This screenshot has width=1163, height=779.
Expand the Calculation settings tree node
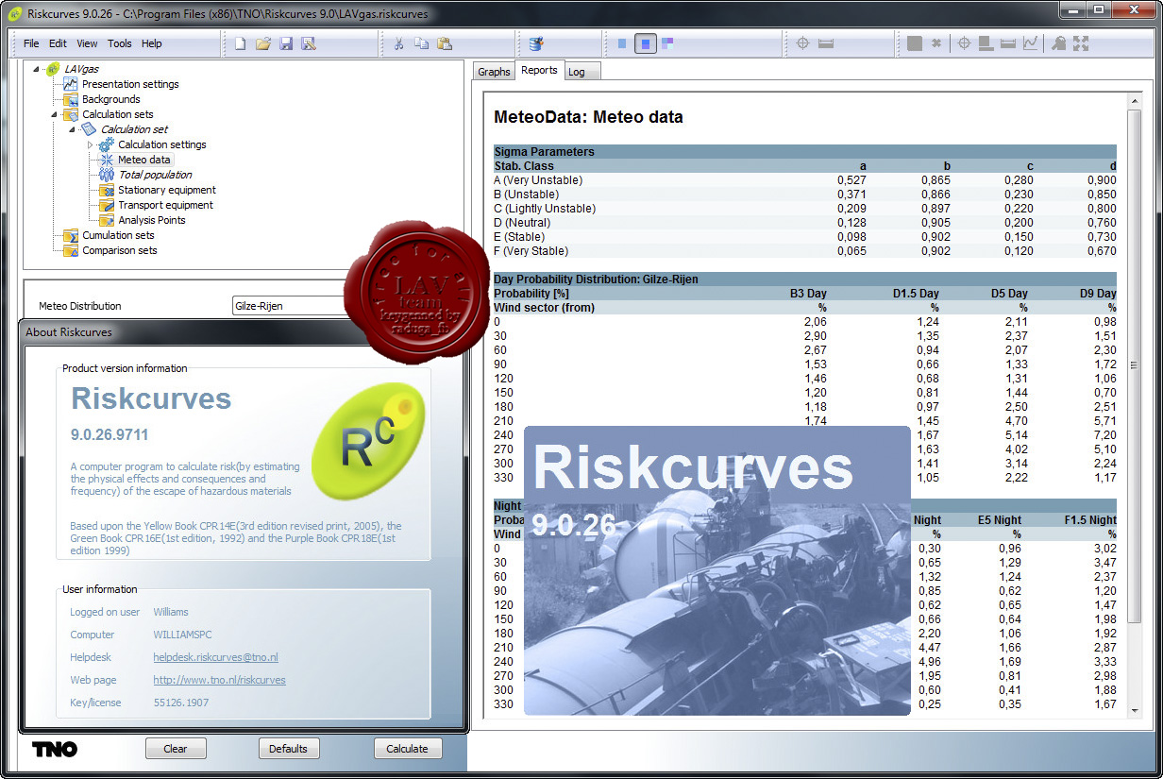(91, 144)
